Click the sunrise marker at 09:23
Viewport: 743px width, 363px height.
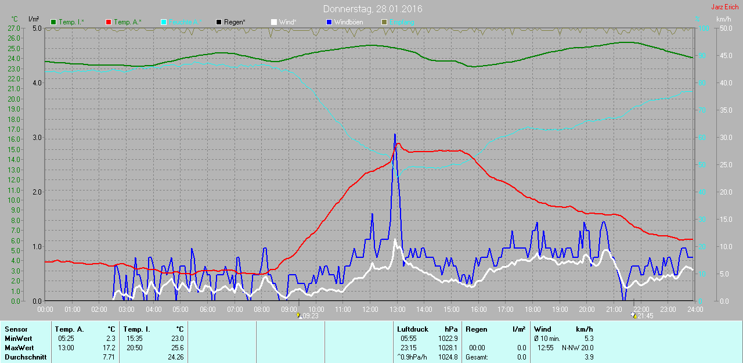pos(299,315)
